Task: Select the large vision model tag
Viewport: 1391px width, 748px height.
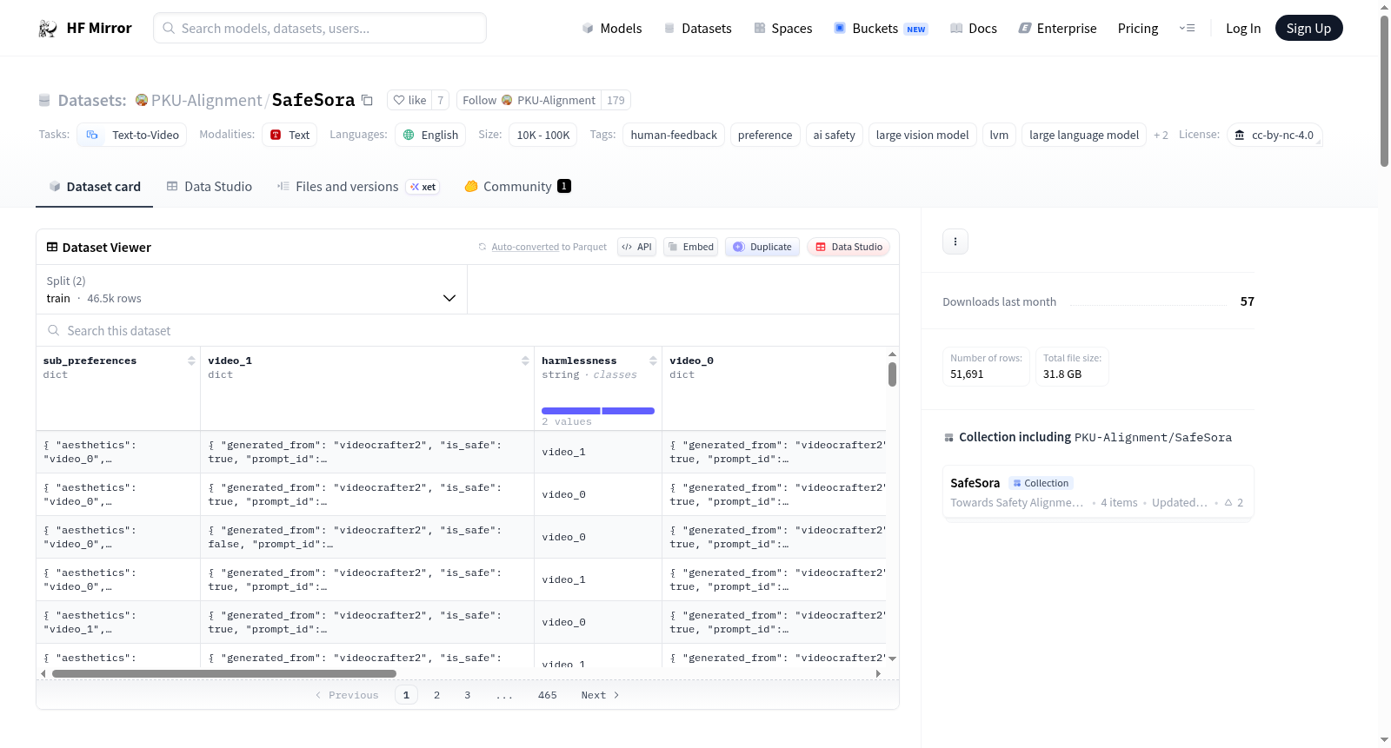Action: 922,136
